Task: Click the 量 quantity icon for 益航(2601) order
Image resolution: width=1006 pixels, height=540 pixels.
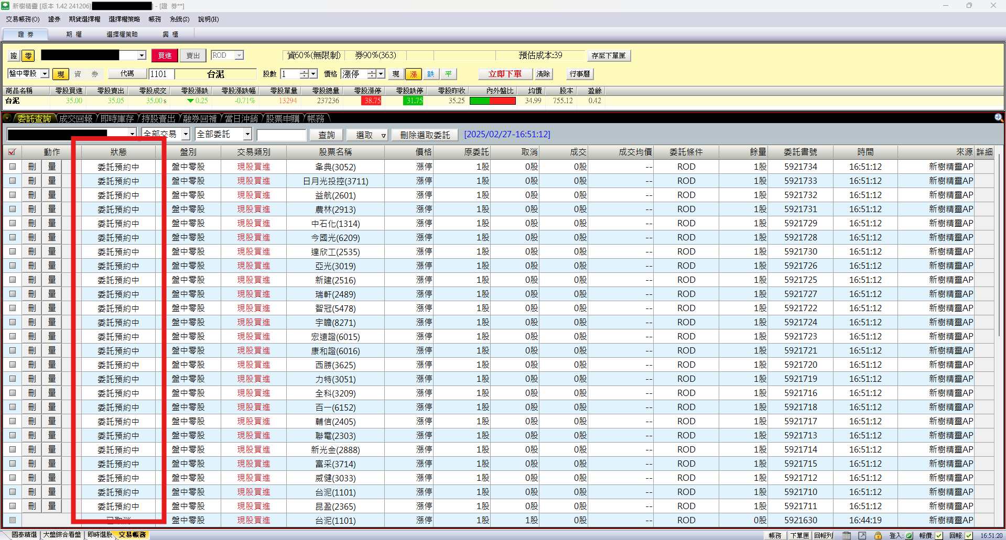Action: 52,195
